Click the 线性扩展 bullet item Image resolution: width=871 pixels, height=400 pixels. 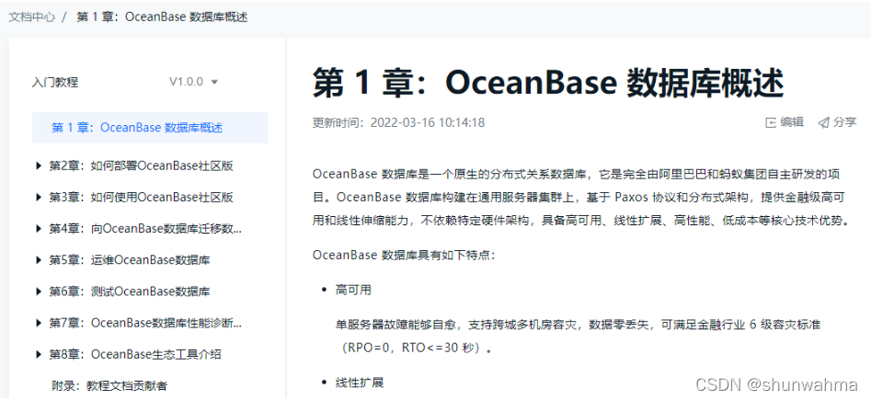pos(360,383)
